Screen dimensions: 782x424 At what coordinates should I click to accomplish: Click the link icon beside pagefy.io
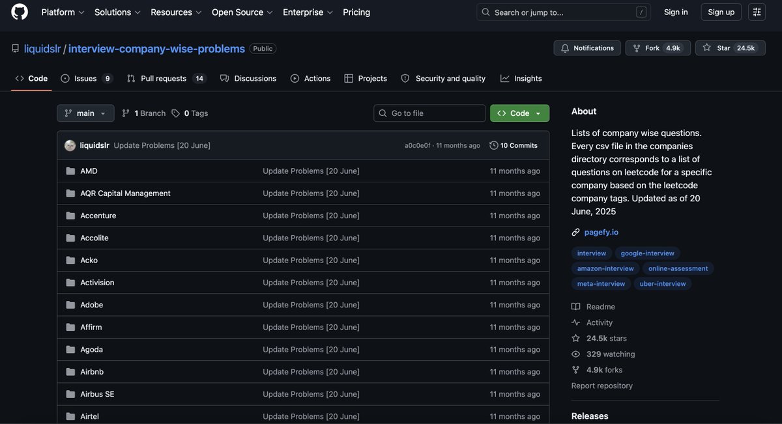pos(575,232)
